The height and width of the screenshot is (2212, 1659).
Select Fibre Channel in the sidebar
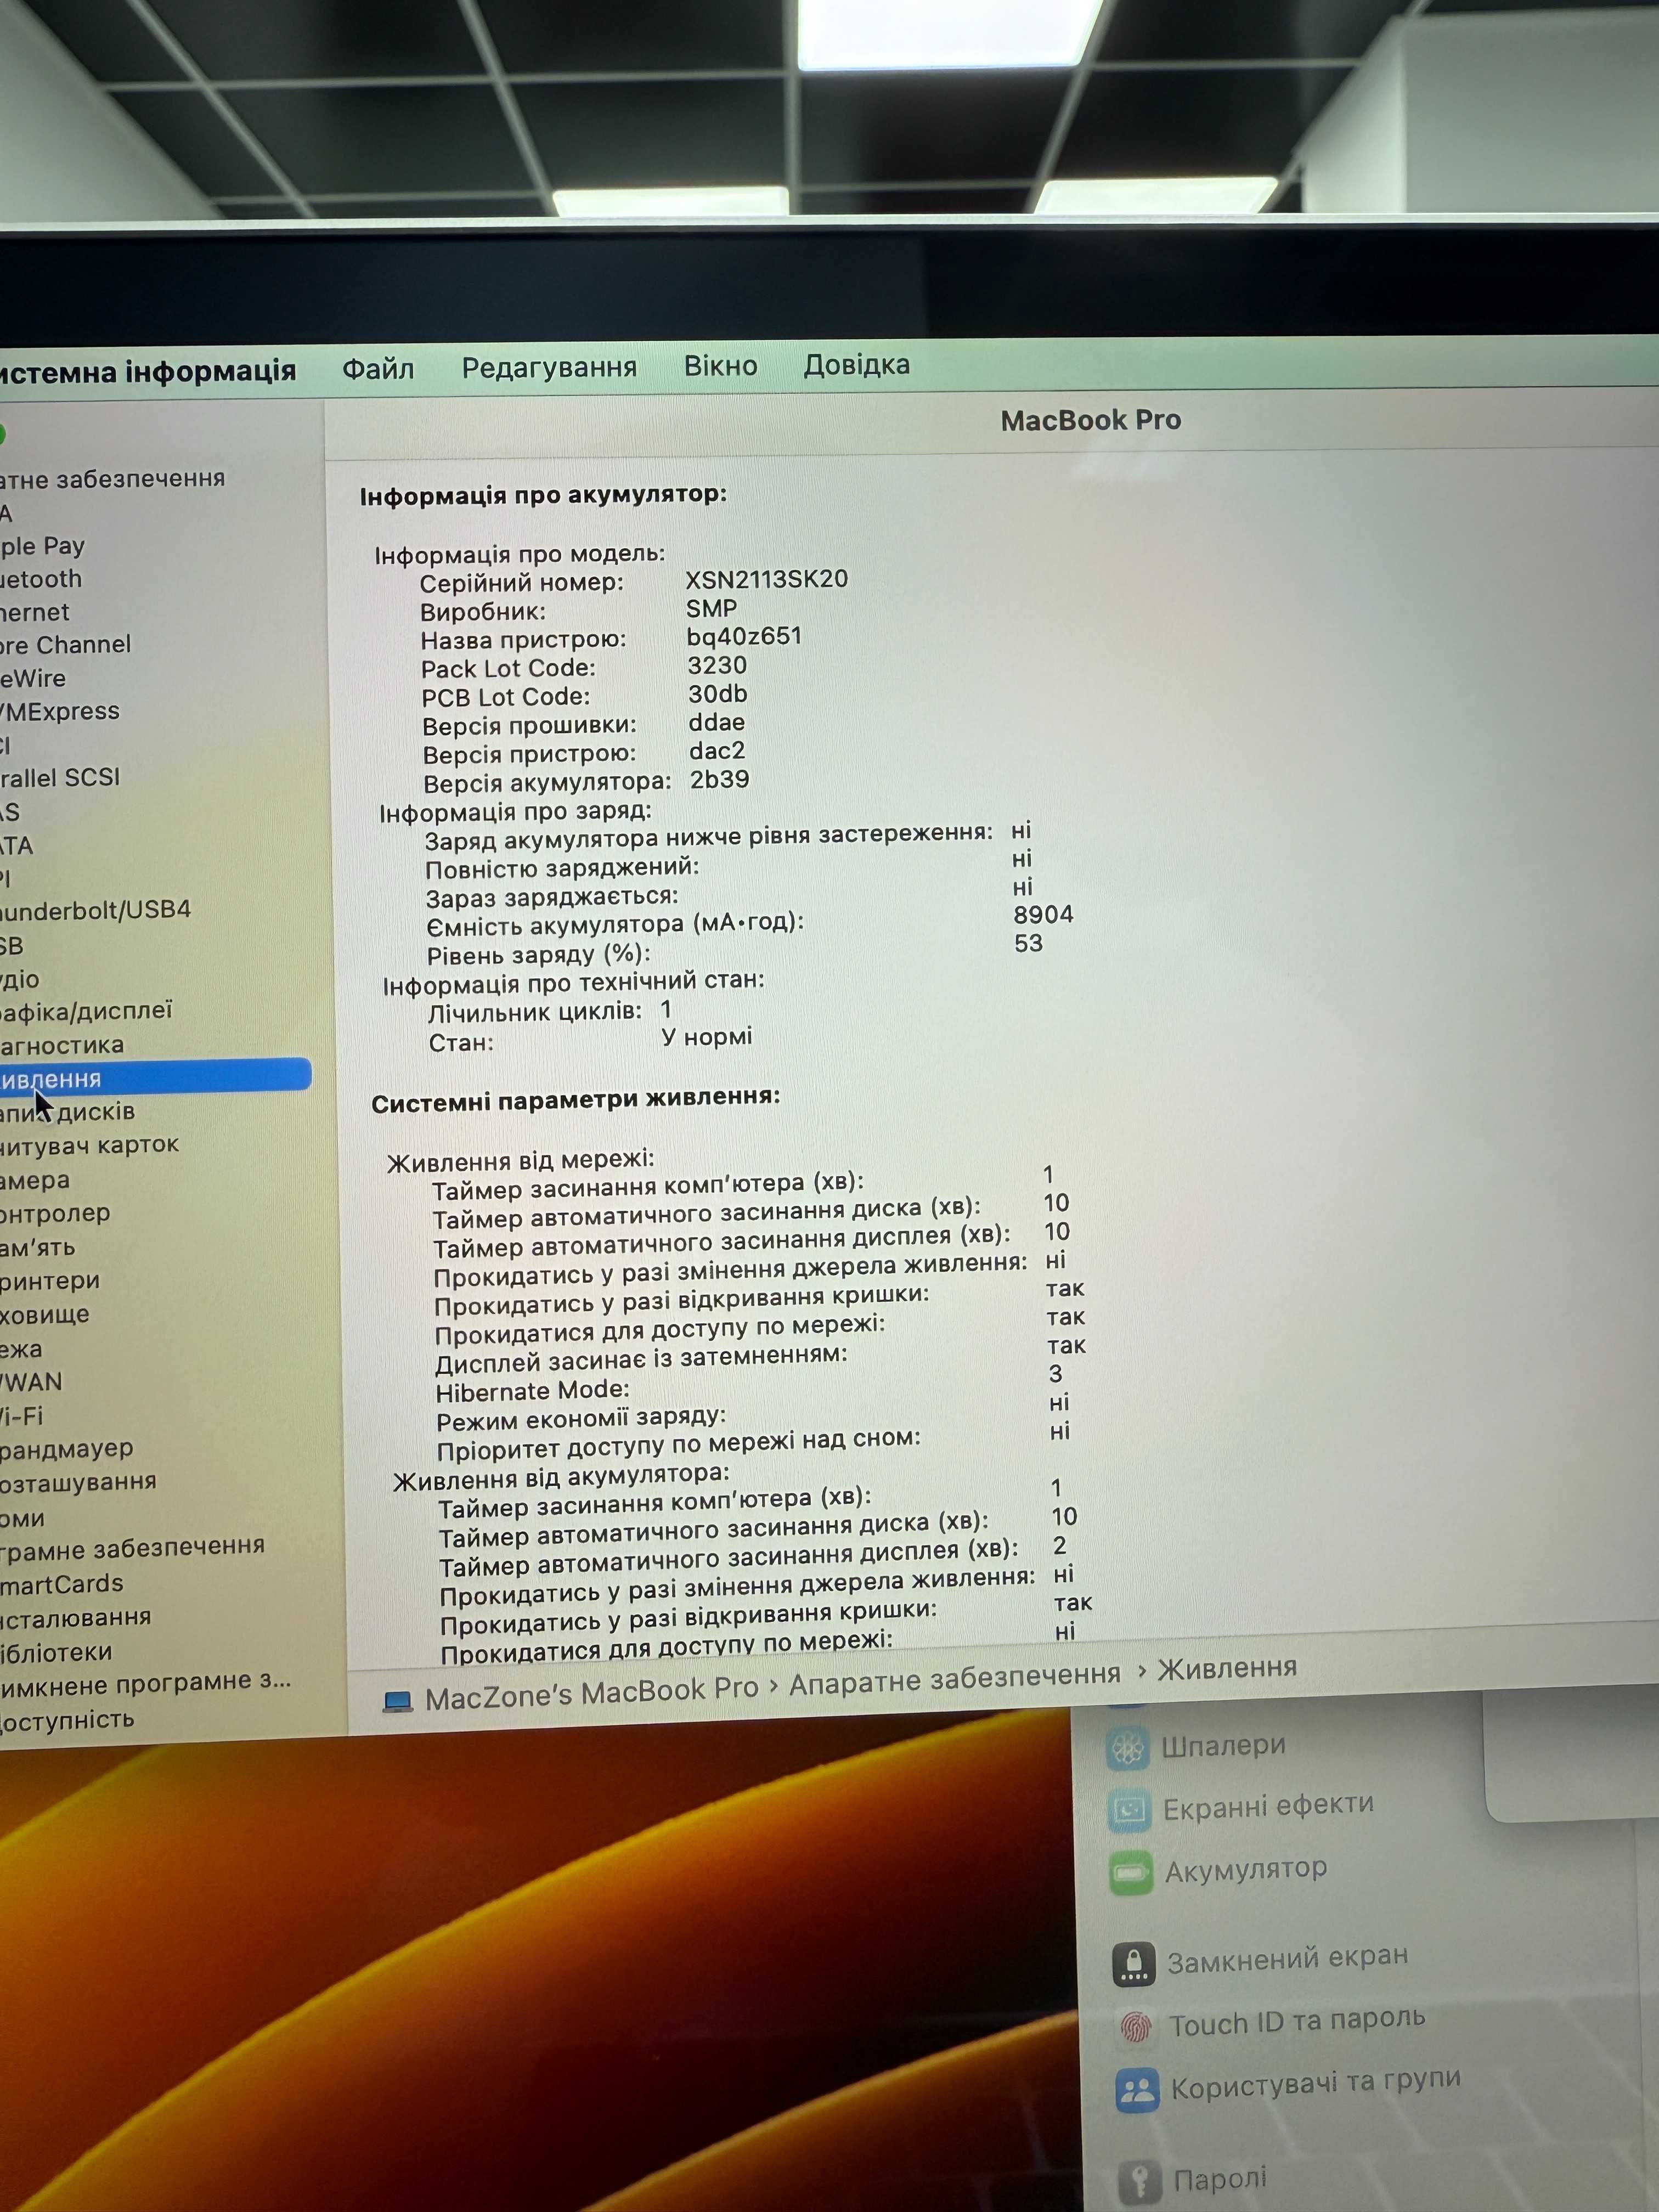coord(65,645)
